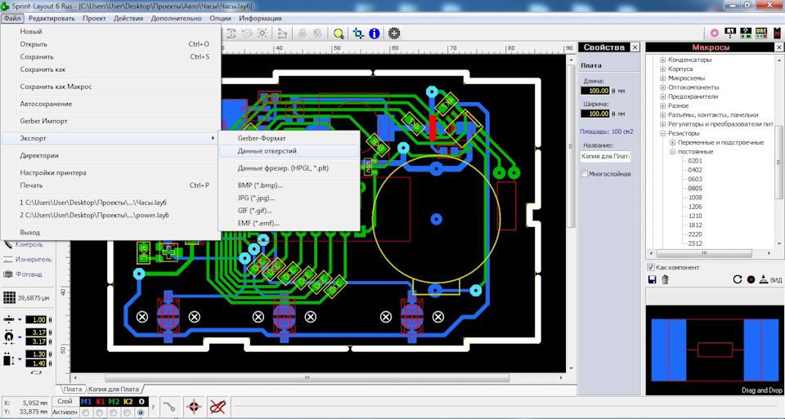The height and width of the screenshot is (419, 785).
Task: Select Сохранить как Макрос menu item
Action: pos(110,87)
